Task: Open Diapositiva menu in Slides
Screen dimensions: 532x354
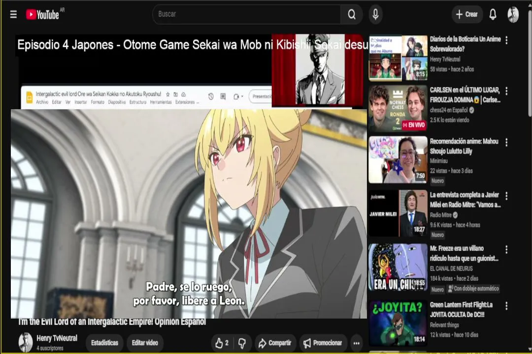Action: (x=117, y=102)
